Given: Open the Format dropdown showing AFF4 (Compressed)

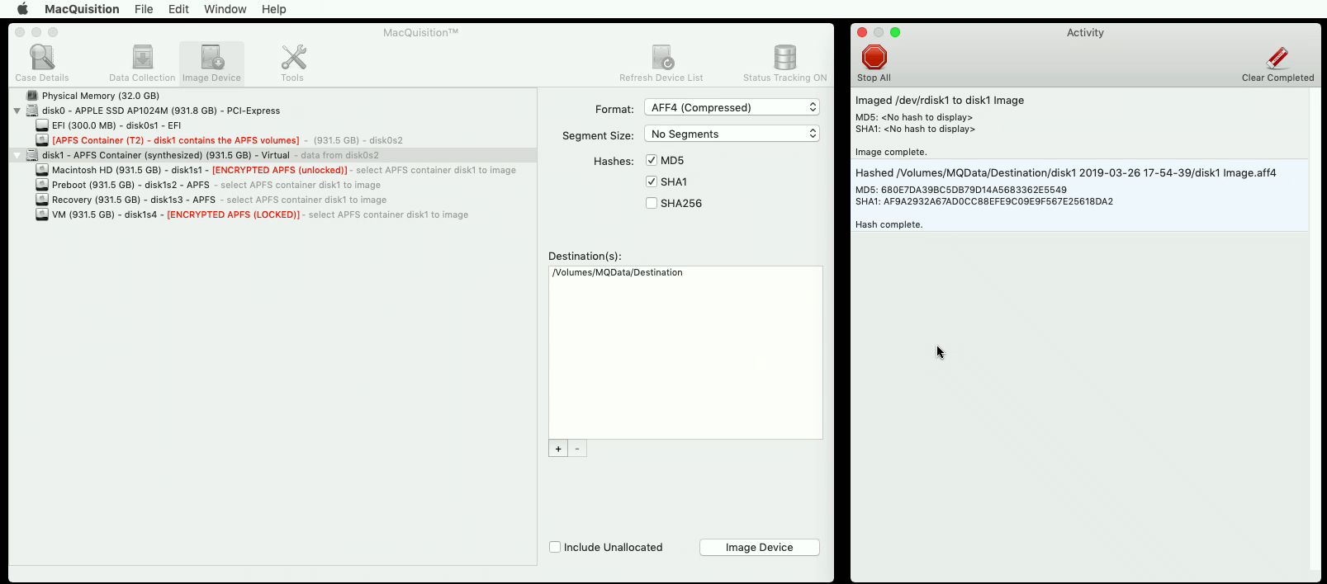Looking at the screenshot, I should 732,107.
